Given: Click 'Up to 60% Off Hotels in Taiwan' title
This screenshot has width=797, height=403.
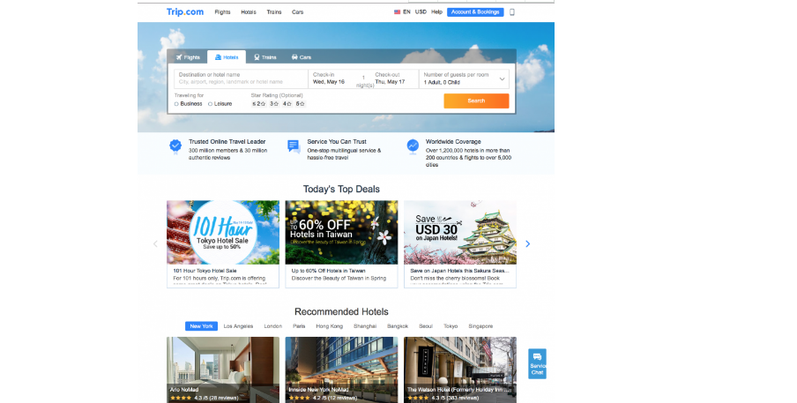Looking at the screenshot, I should click(x=328, y=271).
